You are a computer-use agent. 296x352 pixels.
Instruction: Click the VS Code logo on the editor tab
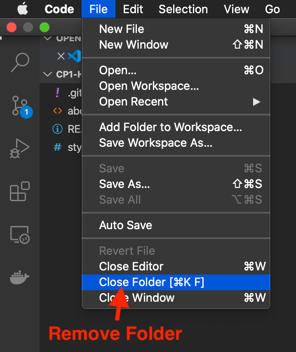75,56
